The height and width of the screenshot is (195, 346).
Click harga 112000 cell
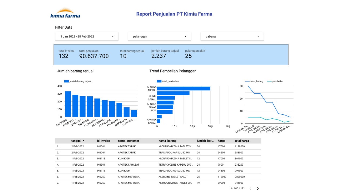pyautogui.click(x=222, y=177)
